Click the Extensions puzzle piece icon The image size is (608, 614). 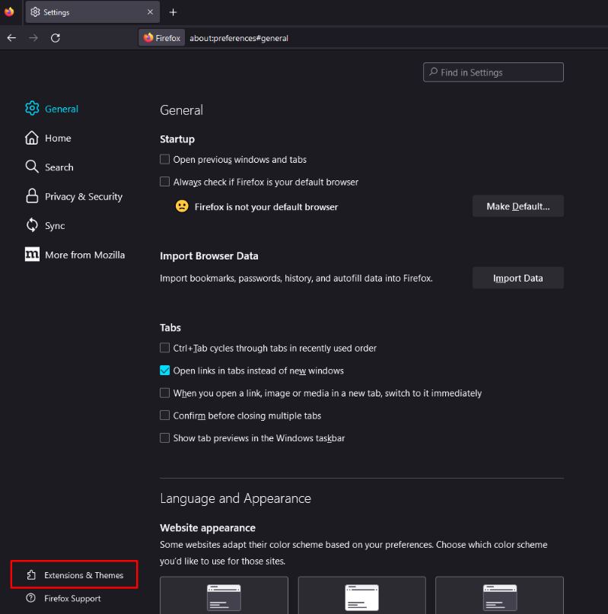(31, 575)
